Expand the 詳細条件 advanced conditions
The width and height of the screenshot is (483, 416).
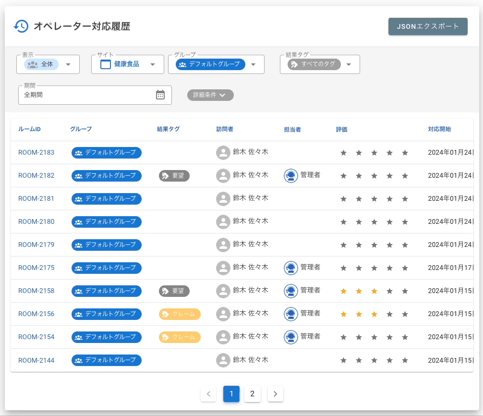tap(210, 95)
